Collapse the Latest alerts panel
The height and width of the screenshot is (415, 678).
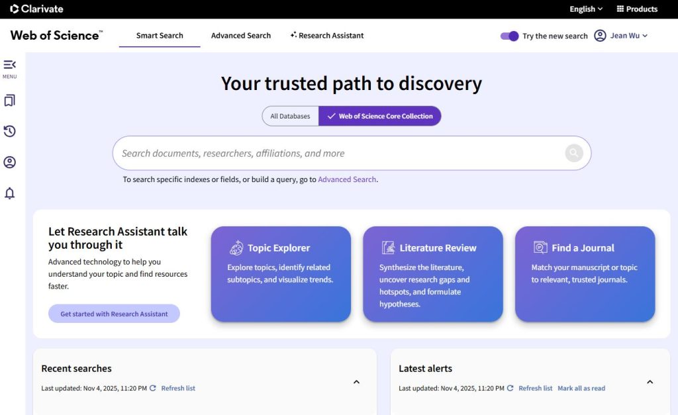click(x=650, y=382)
